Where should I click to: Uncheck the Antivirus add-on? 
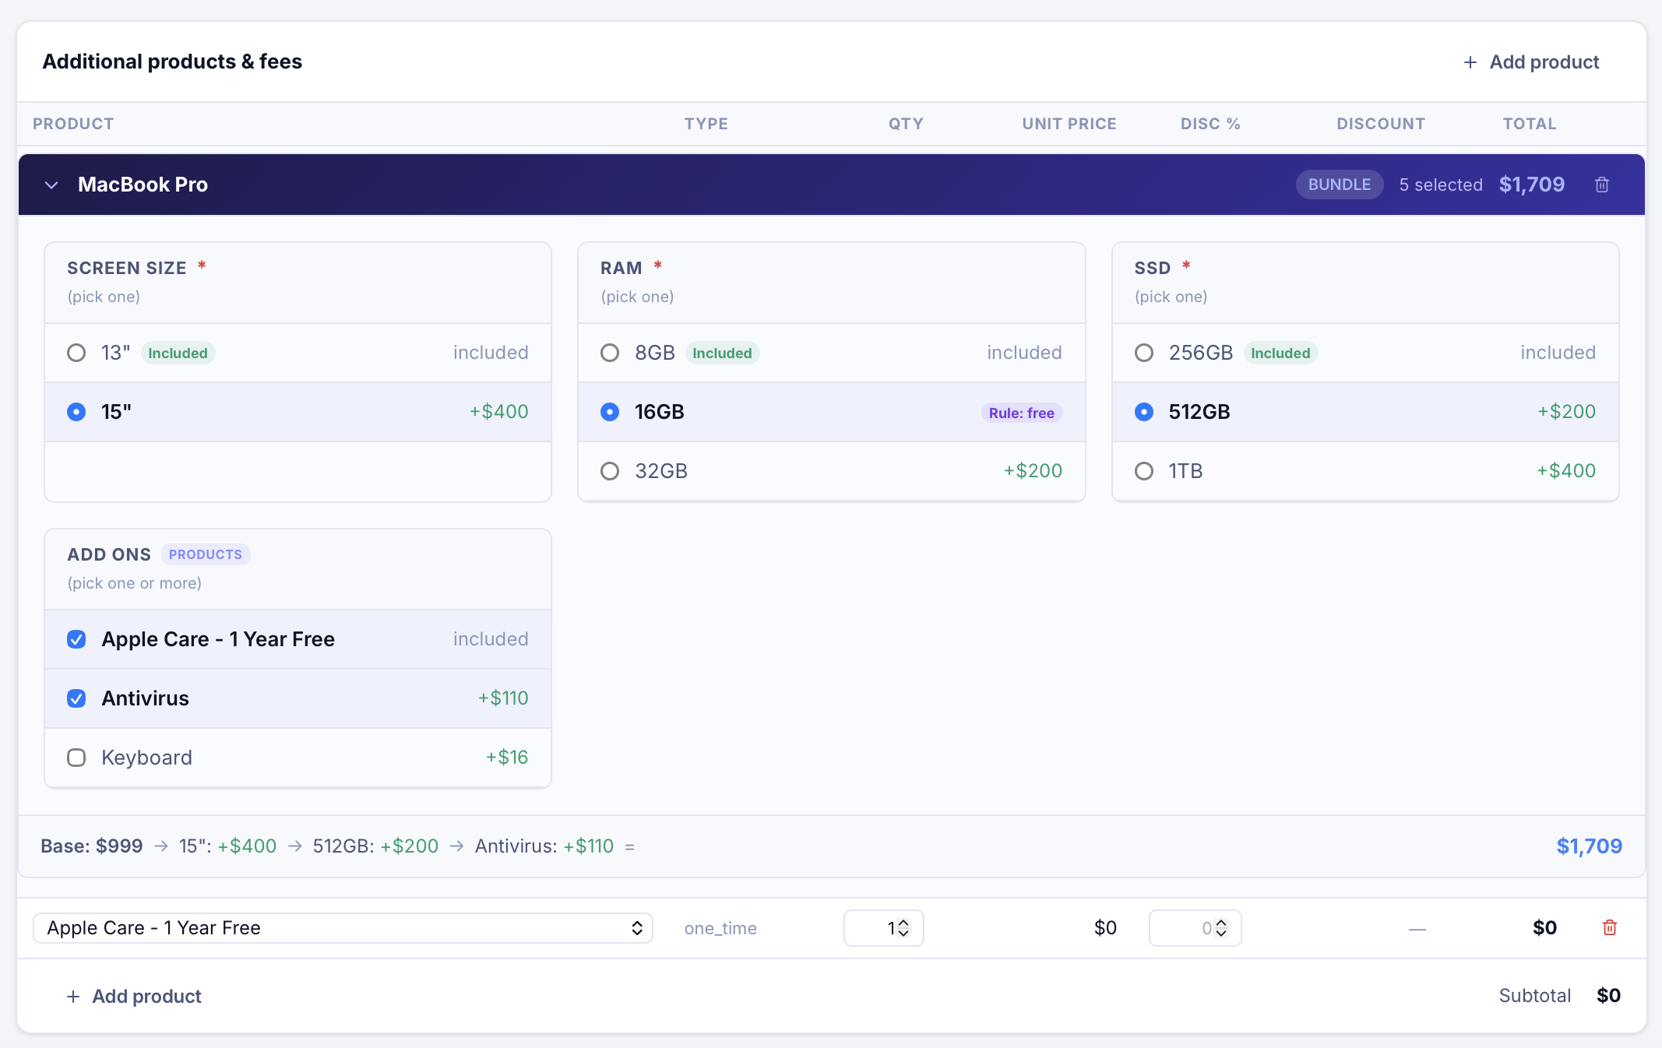coord(76,698)
